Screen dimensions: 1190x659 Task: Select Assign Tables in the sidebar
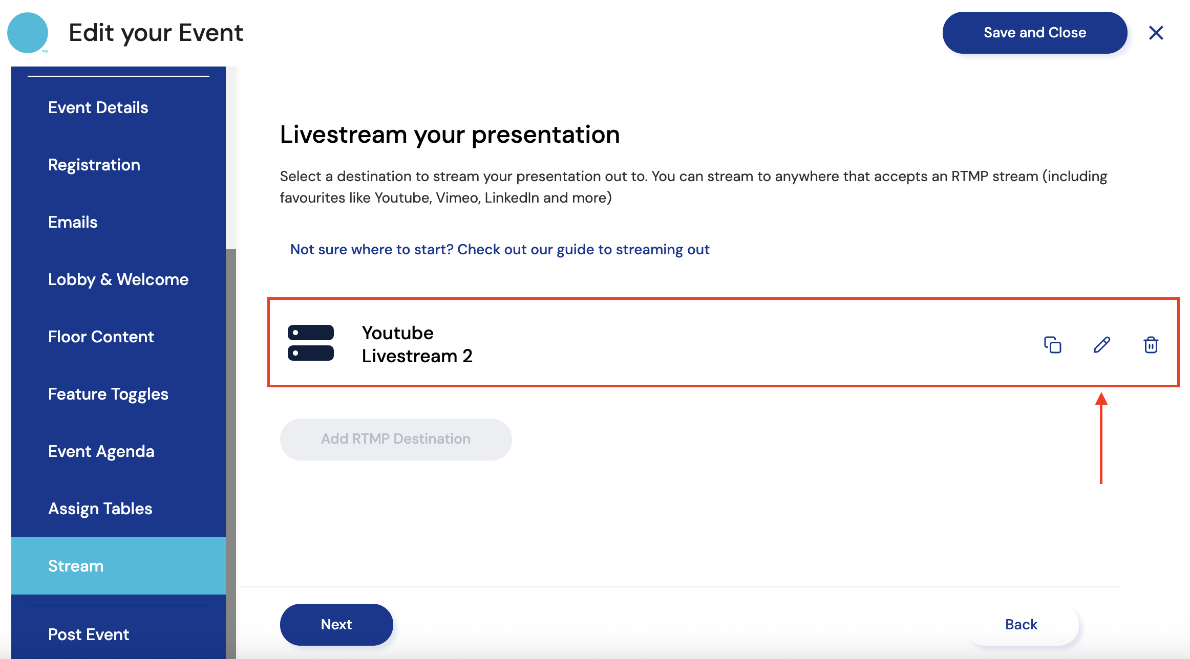point(100,509)
